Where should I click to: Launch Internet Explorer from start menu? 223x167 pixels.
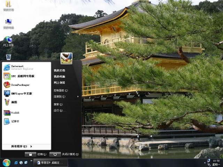tap(26, 67)
